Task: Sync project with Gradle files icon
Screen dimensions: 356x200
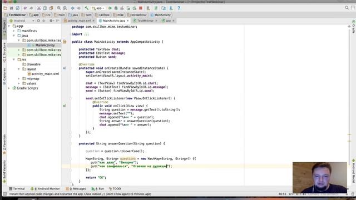Action: pyautogui.click(x=156, y=8)
